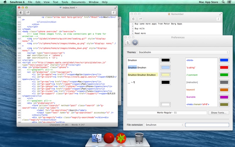Open the File menu
This screenshot has height=147, width=235.
point(30,2)
